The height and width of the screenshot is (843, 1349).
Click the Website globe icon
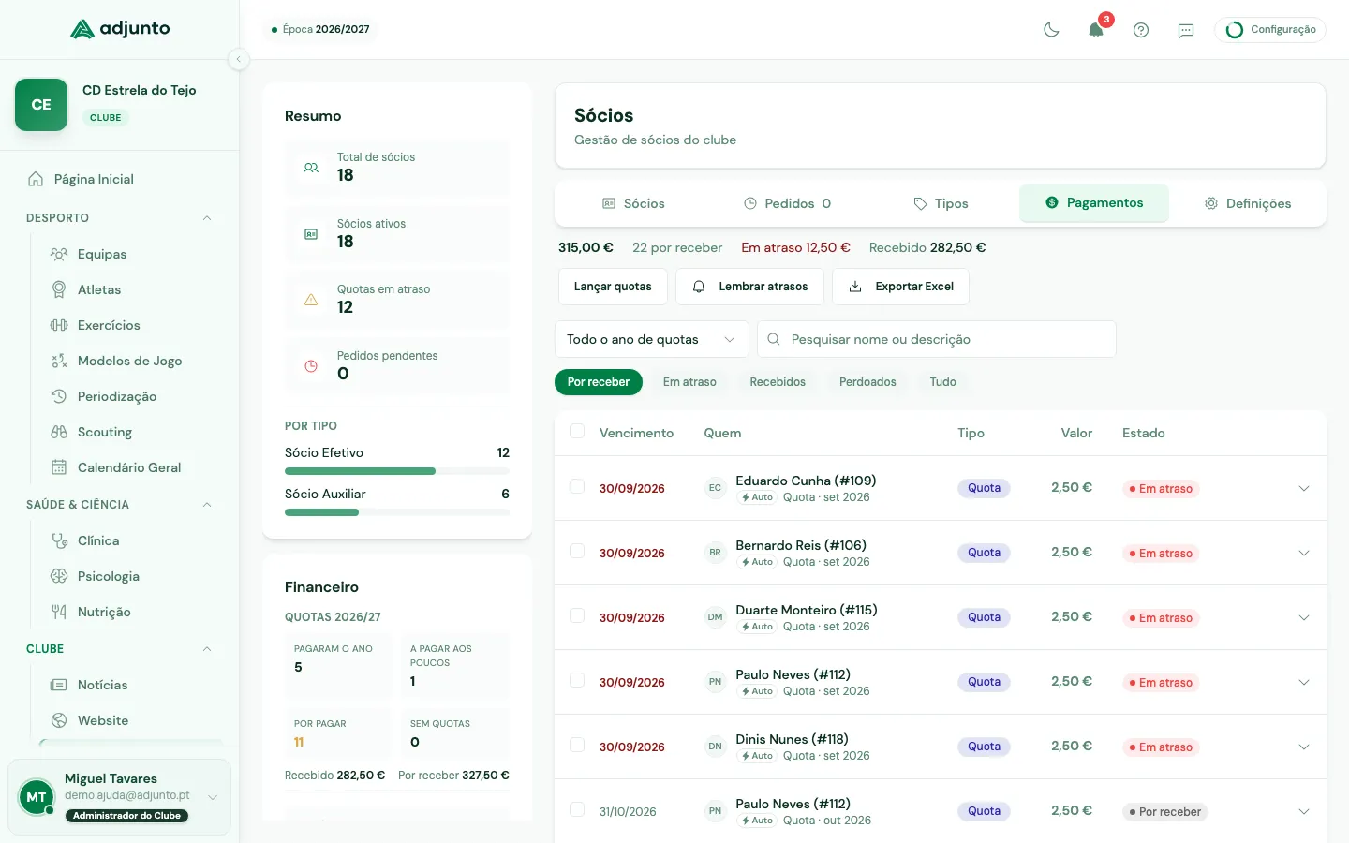click(x=59, y=720)
